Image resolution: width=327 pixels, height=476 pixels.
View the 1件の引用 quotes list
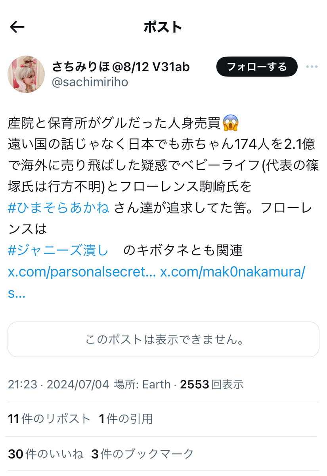[126, 419]
